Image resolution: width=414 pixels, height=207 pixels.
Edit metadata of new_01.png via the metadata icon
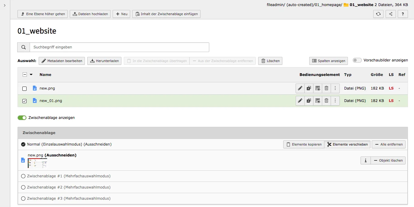(x=309, y=100)
